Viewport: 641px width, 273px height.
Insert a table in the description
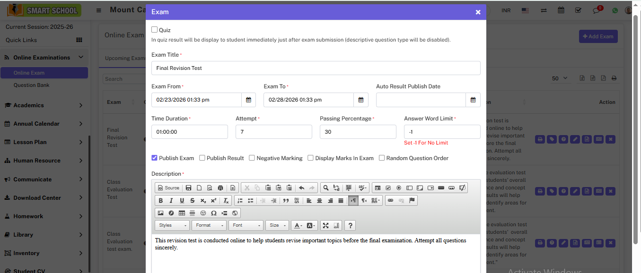point(182,213)
